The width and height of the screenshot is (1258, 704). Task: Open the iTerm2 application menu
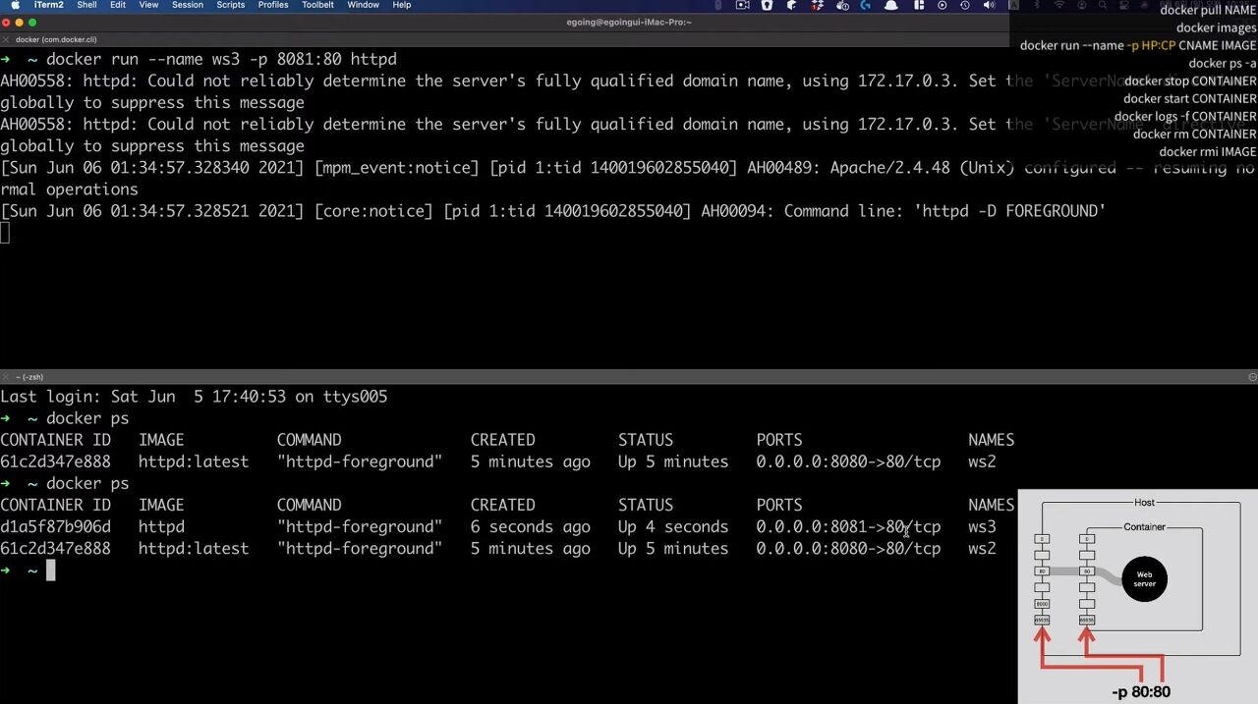point(48,5)
